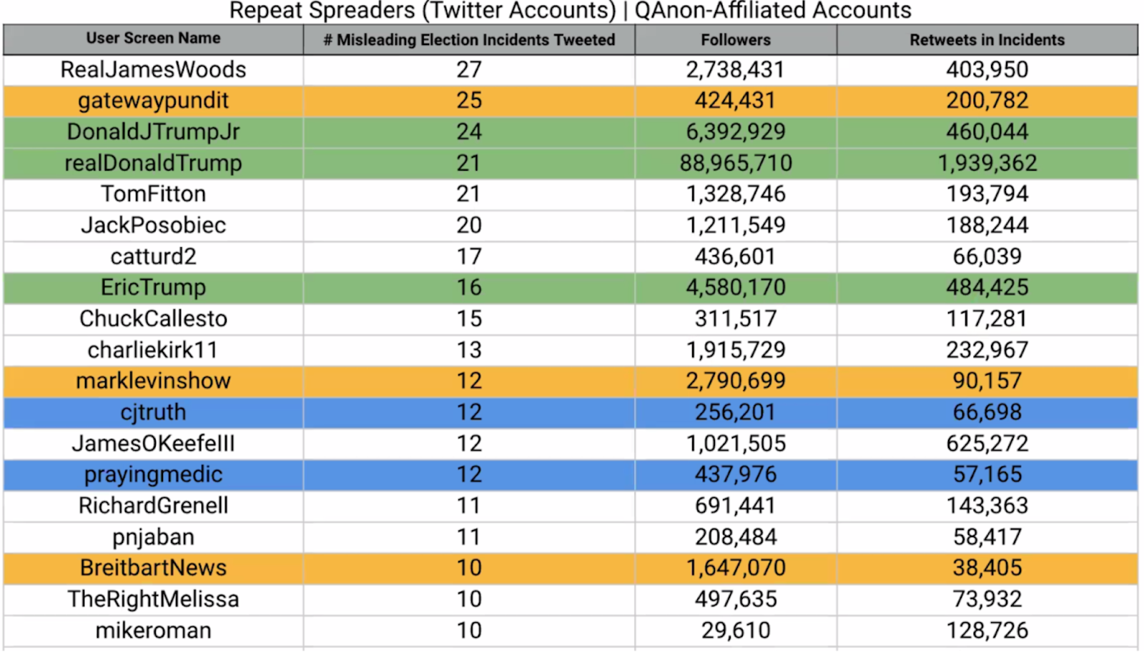Image resolution: width=1144 pixels, height=655 pixels.
Task: Click the 'User Screen Name' column header
Action: click(153, 39)
